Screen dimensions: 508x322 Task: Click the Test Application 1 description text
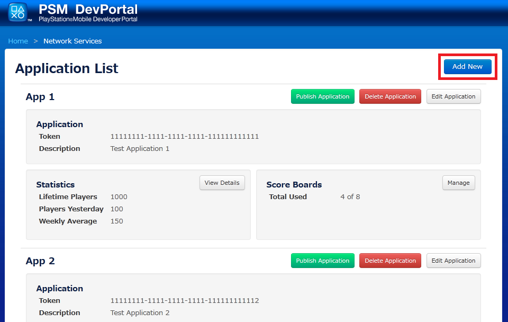140,149
